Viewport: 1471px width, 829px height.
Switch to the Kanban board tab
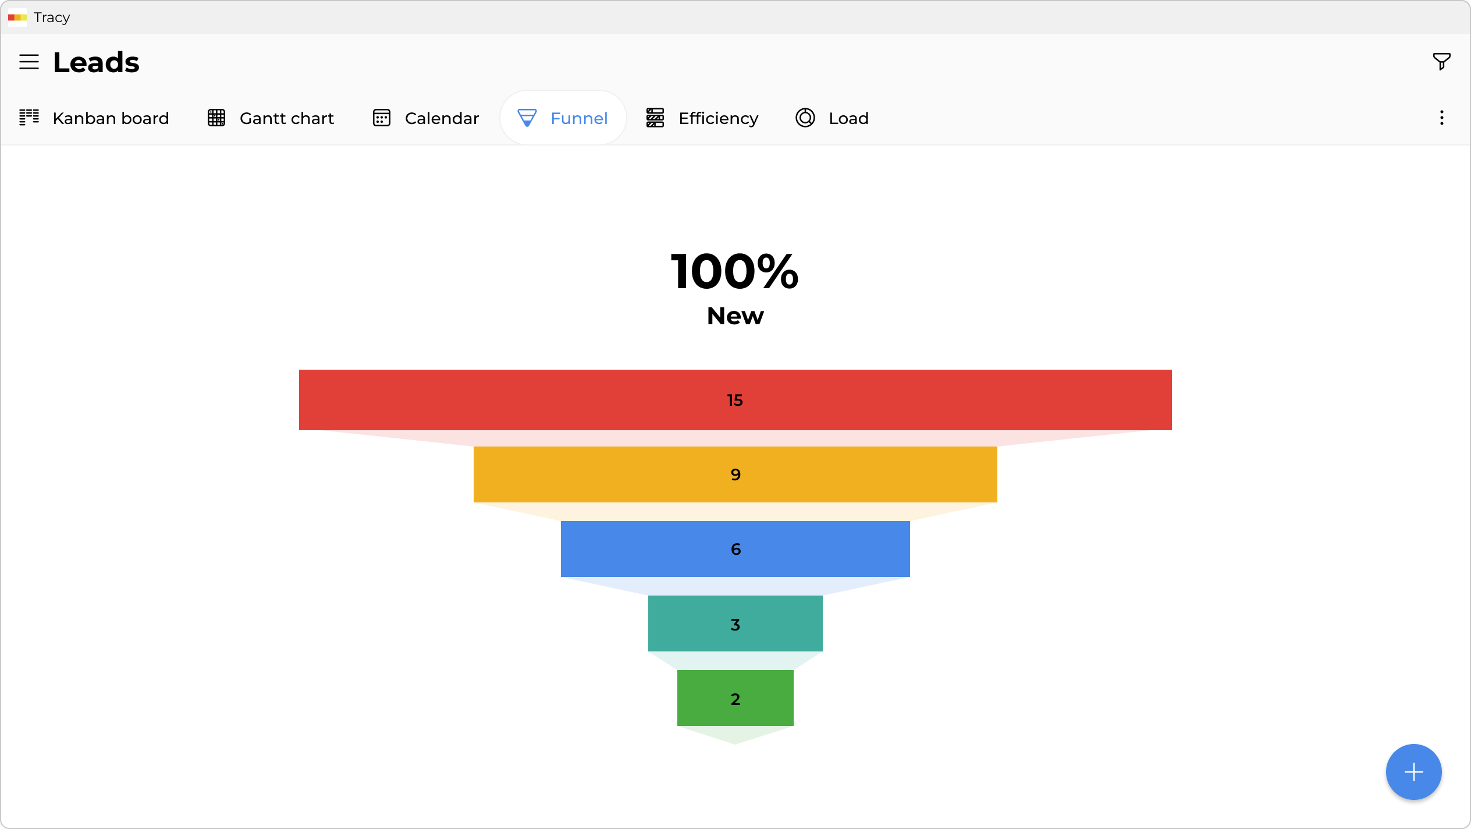pos(111,118)
